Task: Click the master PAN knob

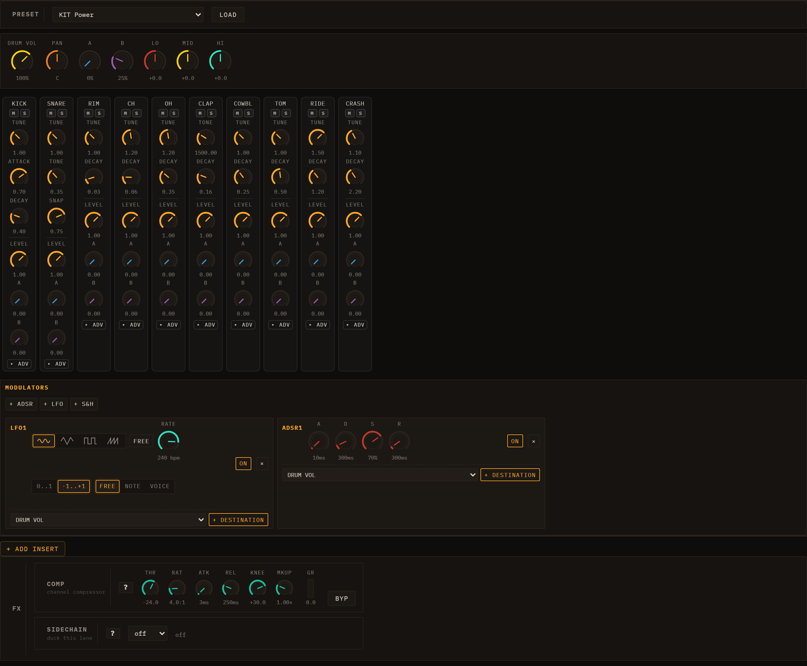Action: pyautogui.click(x=57, y=61)
